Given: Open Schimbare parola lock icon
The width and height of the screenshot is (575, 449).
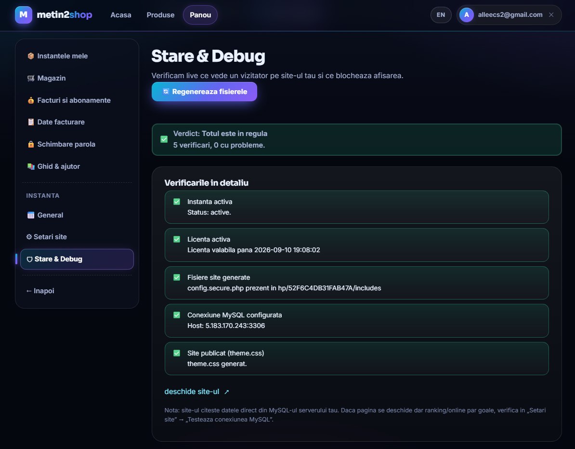Looking at the screenshot, I should [x=31, y=144].
